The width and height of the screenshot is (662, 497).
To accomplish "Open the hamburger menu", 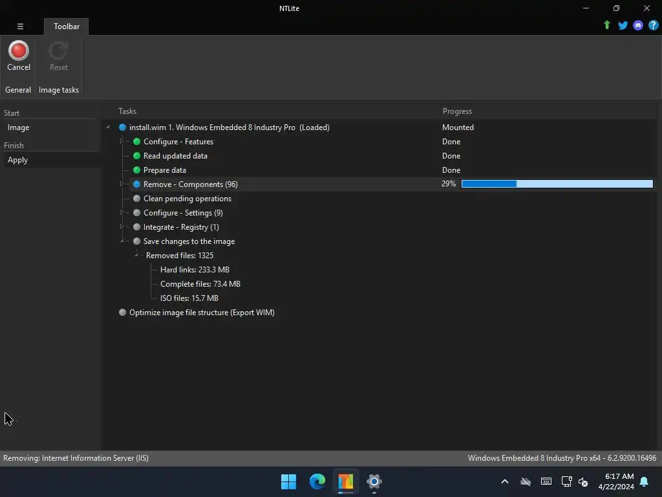I will tap(20, 26).
